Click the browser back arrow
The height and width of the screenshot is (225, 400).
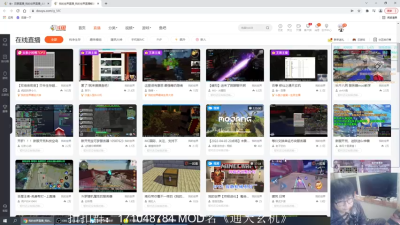[x=4, y=10]
